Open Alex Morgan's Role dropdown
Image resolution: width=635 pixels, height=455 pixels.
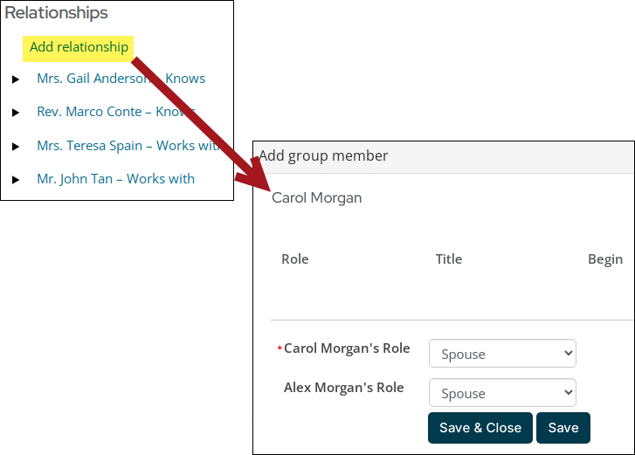(502, 393)
